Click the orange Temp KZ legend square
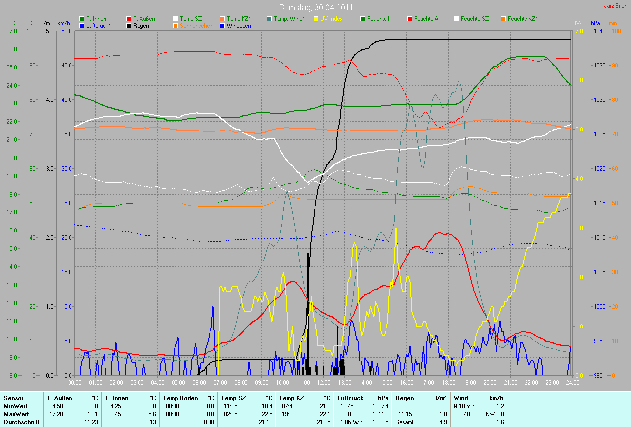The height and width of the screenshot is (427, 631). [x=222, y=19]
